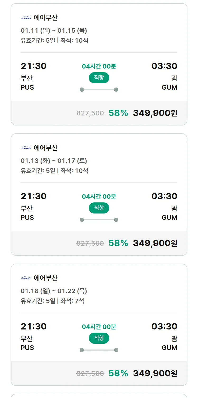This screenshot has width=198, height=398.
Task: Click 58% discount label on 01.11 flight
Action: [x=118, y=113]
